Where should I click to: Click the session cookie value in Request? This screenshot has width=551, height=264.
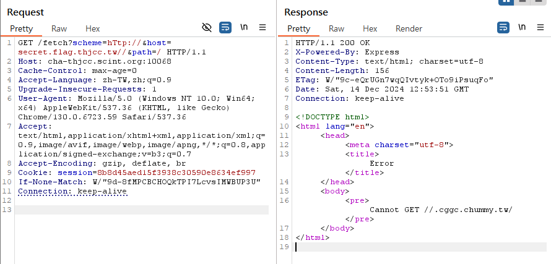(176, 172)
